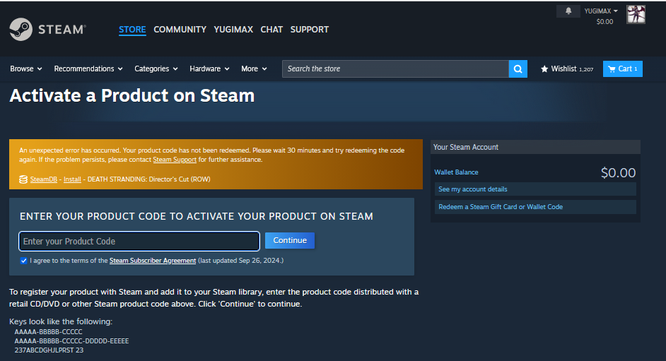
Task: Click the Steam logo icon
Action: (21, 30)
